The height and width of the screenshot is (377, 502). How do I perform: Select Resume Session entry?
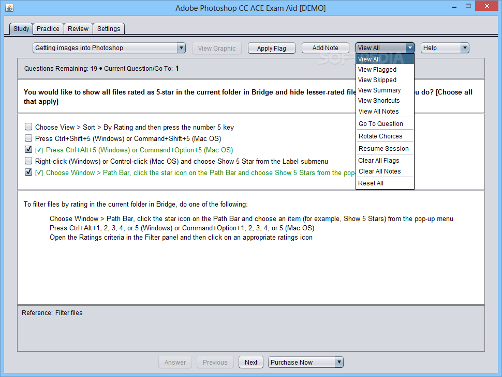coord(385,149)
